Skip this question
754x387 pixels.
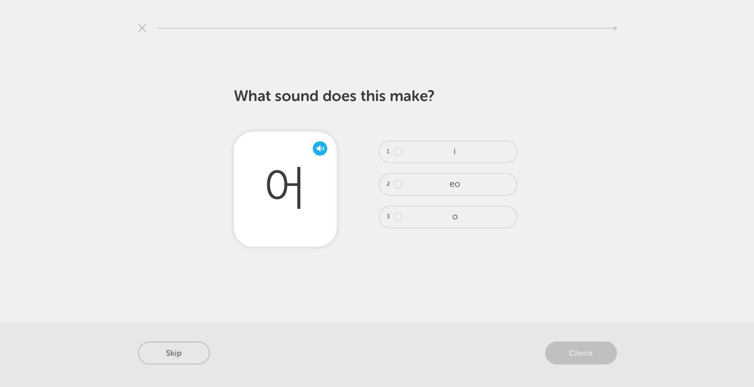coord(174,353)
